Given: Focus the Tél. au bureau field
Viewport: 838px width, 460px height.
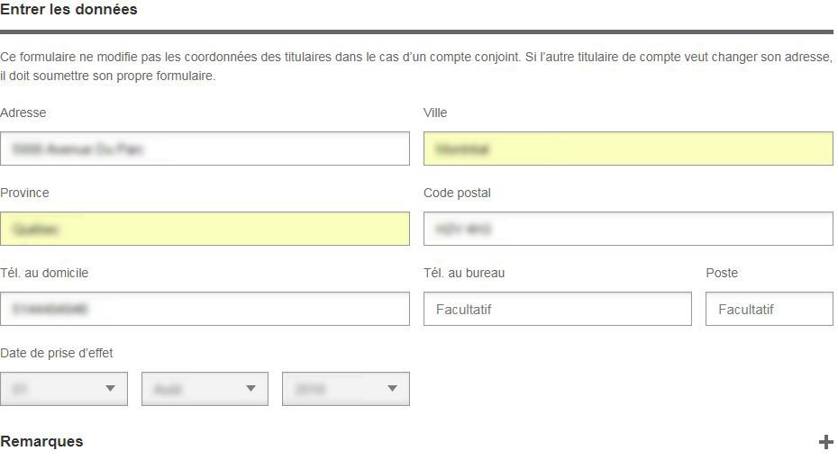Looking at the screenshot, I should [x=558, y=309].
